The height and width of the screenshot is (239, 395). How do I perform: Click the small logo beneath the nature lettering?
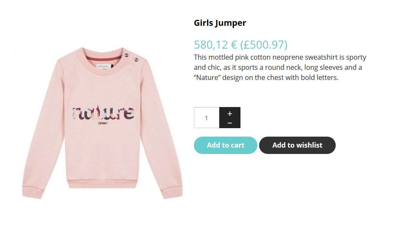[102, 124]
